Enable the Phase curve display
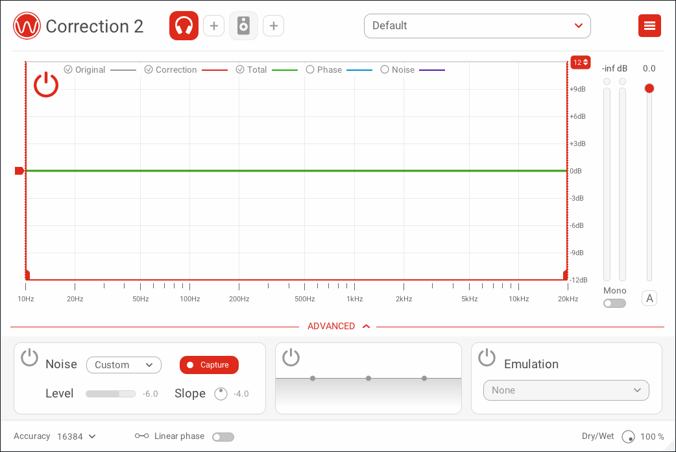This screenshot has height=452, width=676. tap(310, 69)
